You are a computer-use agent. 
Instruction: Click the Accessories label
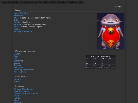20,72
